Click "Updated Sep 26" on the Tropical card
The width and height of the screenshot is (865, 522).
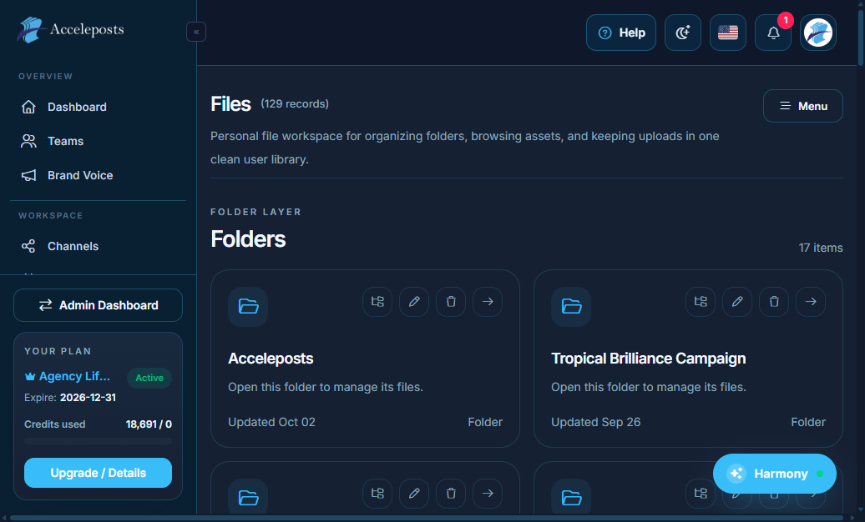pos(596,422)
